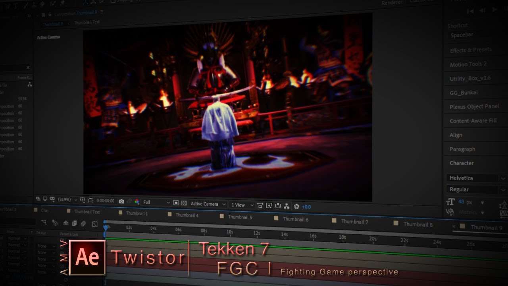The height and width of the screenshot is (286, 508).
Task: Click the blue current time indicator playhead
Action: pyautogui.click(x=106, y=228)
